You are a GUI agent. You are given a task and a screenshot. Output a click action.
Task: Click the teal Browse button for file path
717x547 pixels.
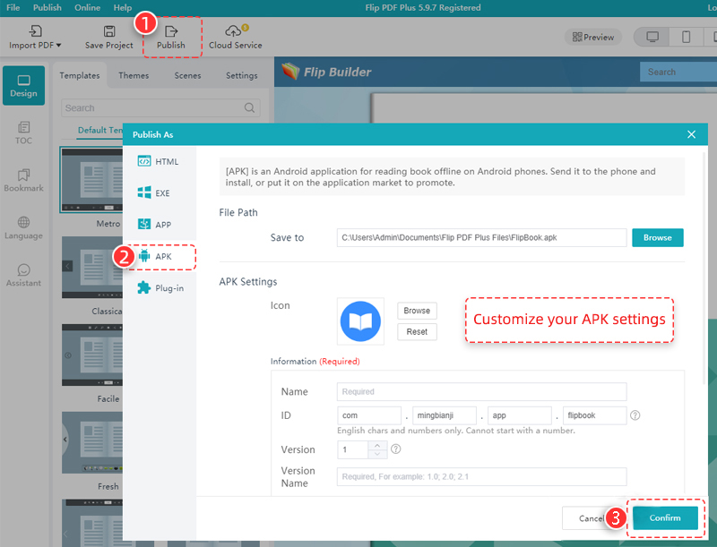coord(658,237)
